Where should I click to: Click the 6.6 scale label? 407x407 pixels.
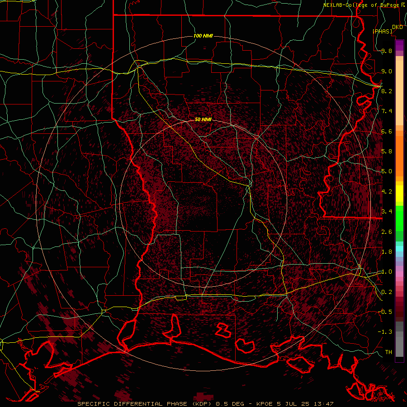tap(387, 131)
